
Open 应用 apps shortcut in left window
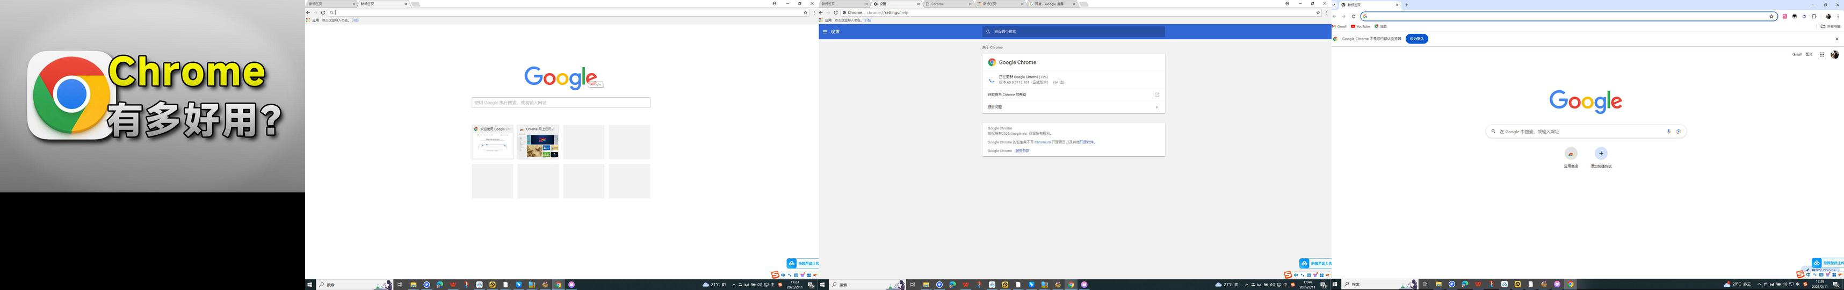(x=313, y=20)
